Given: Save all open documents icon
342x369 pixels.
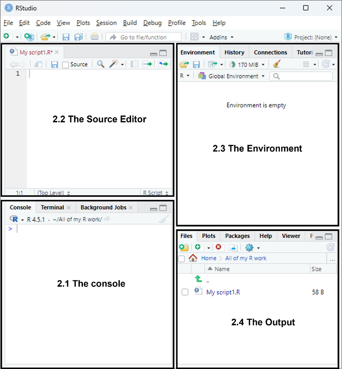Looking at the screenshot, I should [x=79, y=37].
